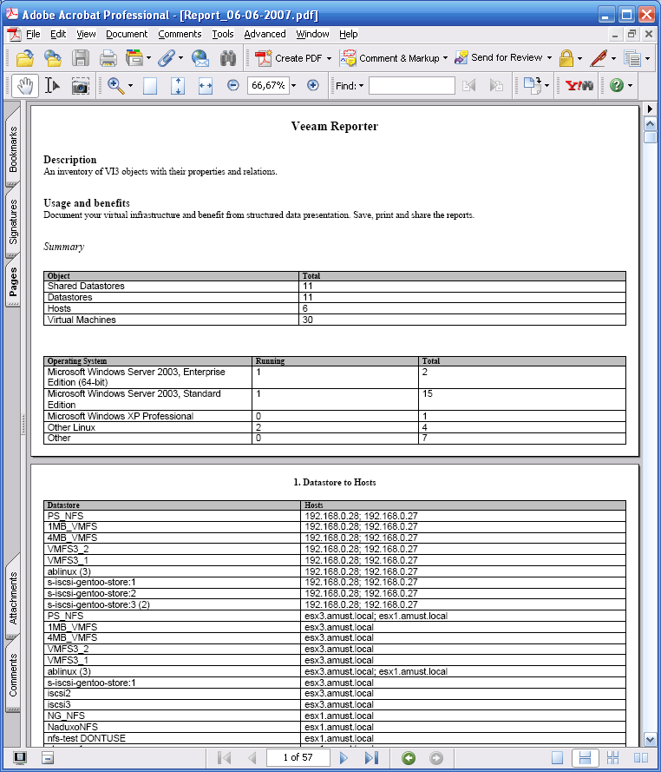Expand the Send for Review dropdown

coord(549,58)
